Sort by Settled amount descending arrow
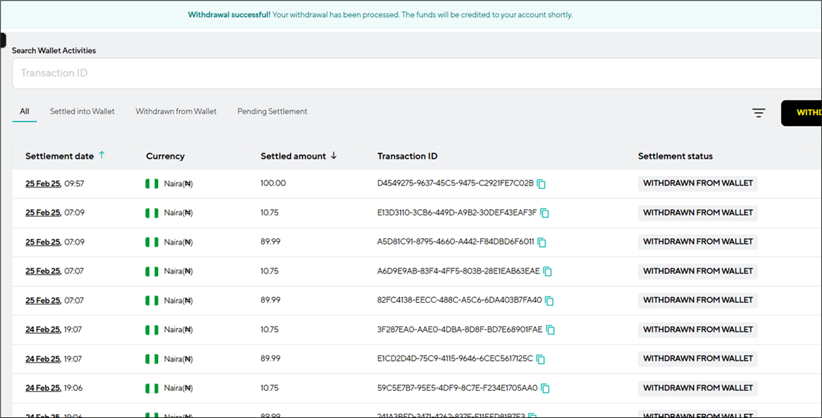The image size is (822, 418). [333, 156]
